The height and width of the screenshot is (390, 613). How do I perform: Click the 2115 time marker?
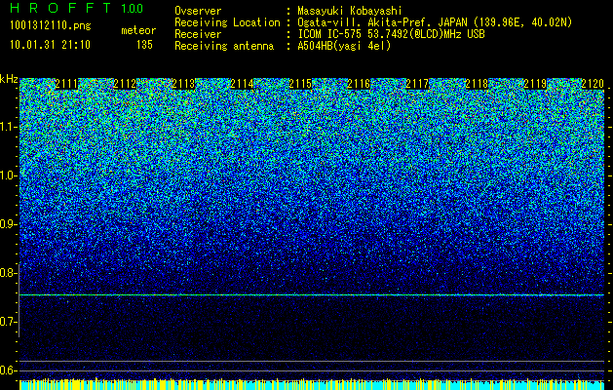pyautogui.click(x=300, y=84)
